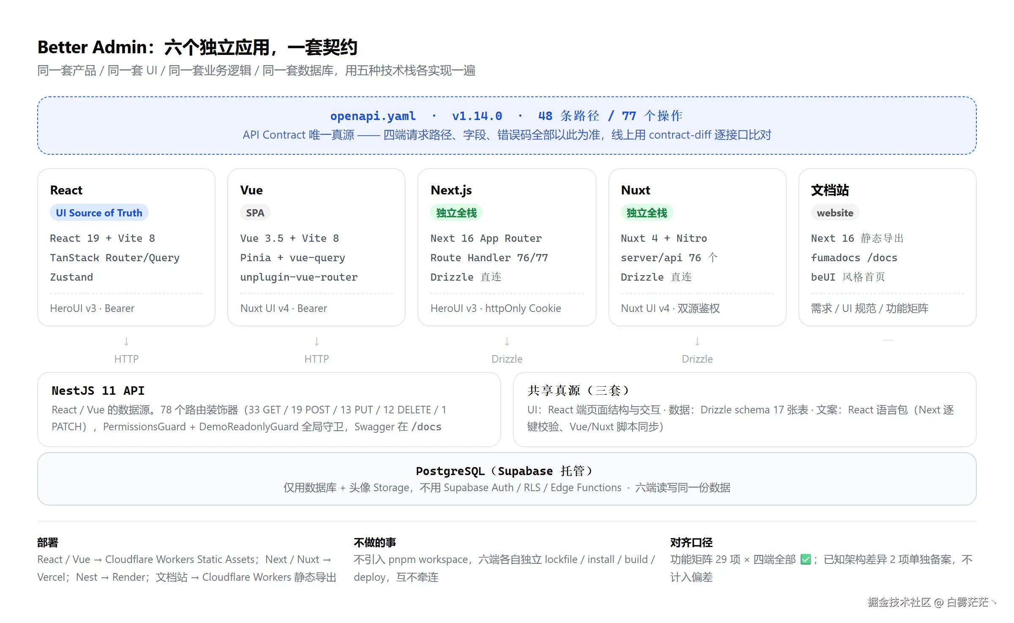Click the 共享真源（三套）heading
The image size is (1014, 623).
pos(578,391)
